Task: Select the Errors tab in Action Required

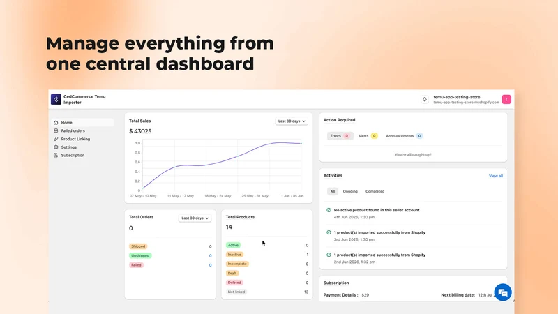Action: click(x=340, y=135)
